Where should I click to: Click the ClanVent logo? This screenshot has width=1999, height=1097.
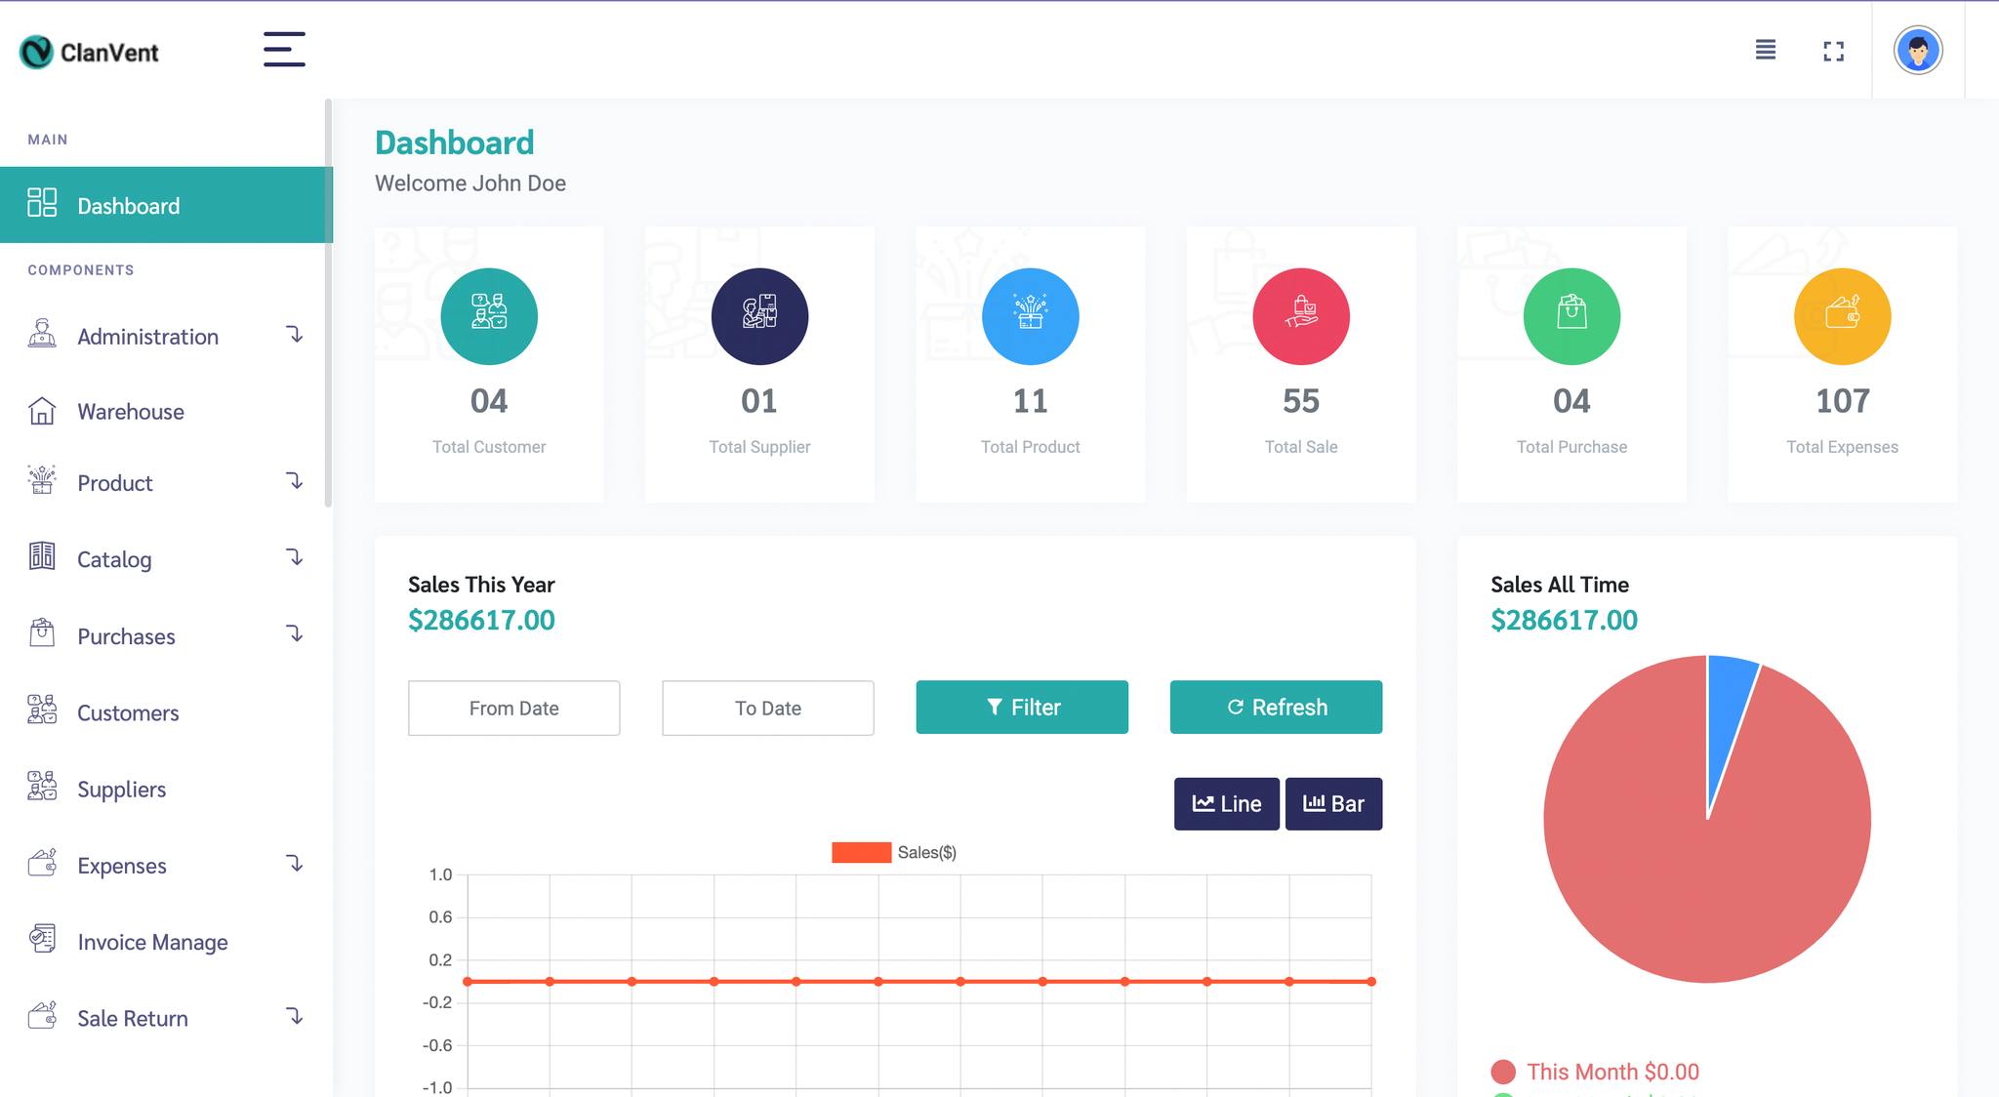(x=89, y=52)
